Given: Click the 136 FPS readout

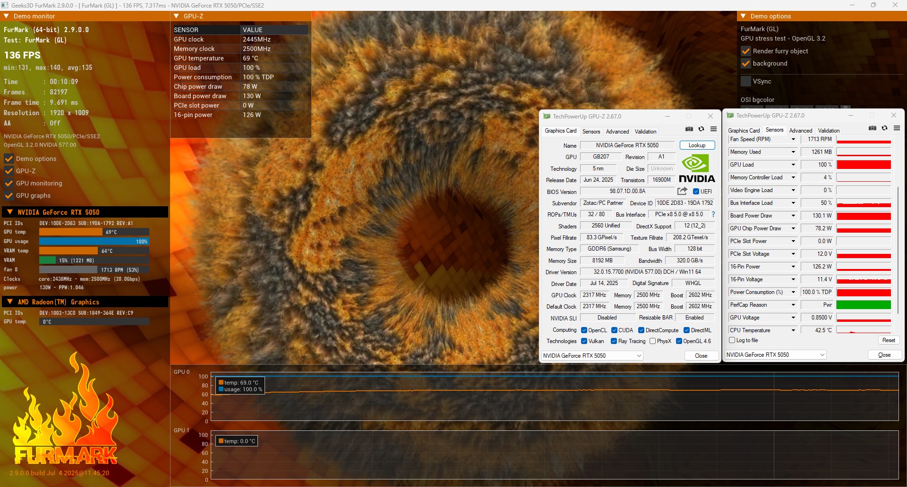Looking at the screenshot, I should click(22, 55).
